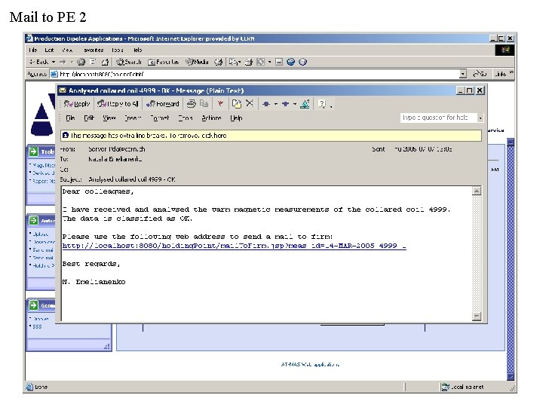Expand IE address bar dropdown arrow
The image size is (543, 407).
coord(463,74)
